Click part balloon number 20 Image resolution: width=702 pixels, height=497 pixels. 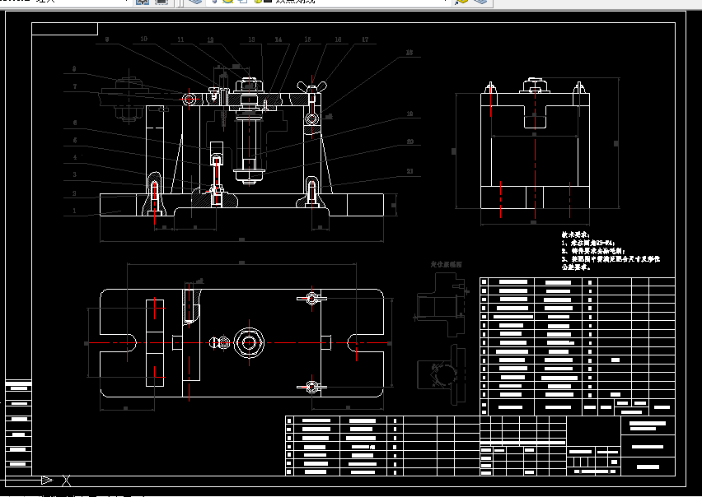410,142
